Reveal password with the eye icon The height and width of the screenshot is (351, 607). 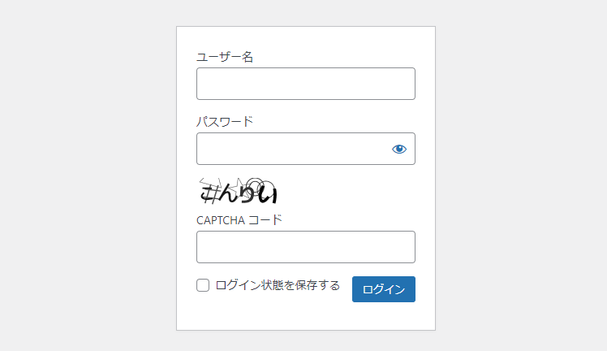click(398, 149)
